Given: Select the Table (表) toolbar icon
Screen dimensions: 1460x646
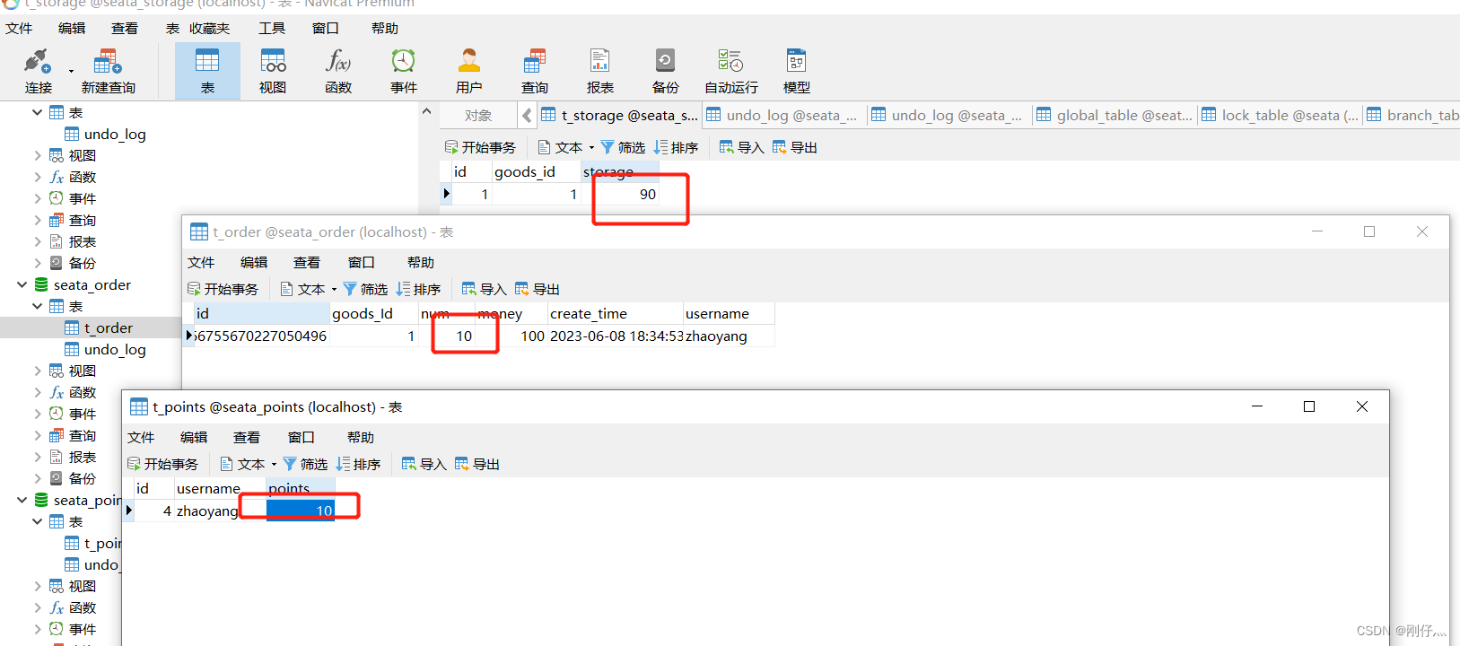Looking at the screenshot, I should point(207,71).
